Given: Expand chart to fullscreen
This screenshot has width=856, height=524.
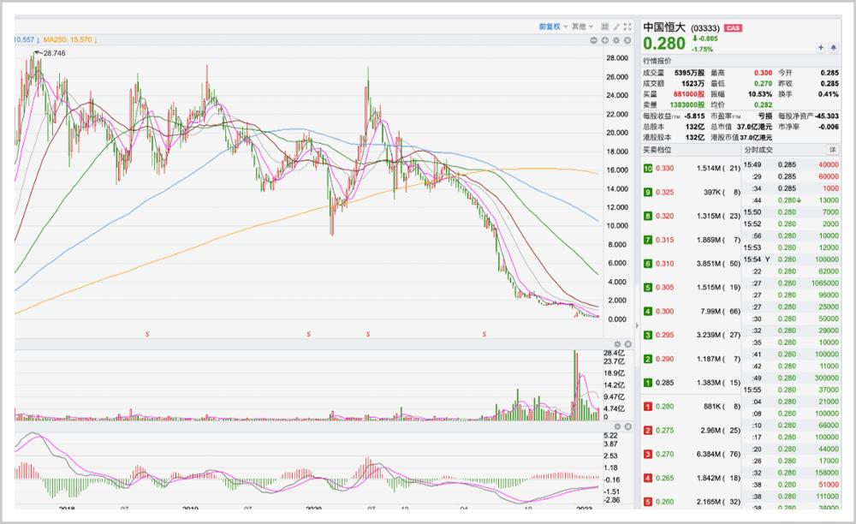Looking at the screenshot, I should click(627, 27).
